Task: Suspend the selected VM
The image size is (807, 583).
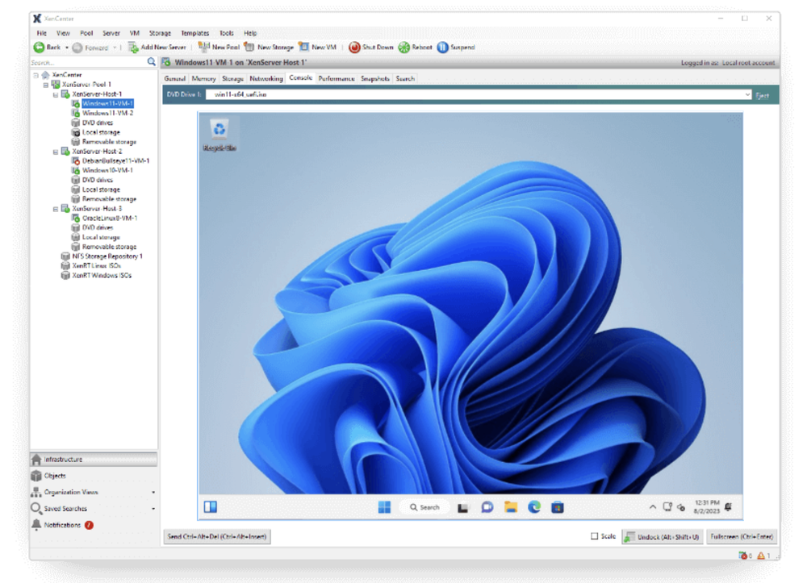Action: pos(456,48)
